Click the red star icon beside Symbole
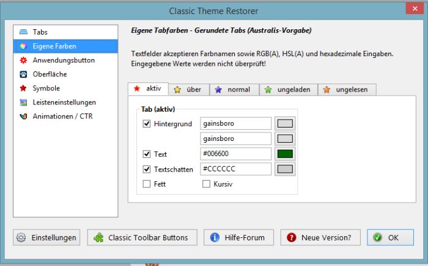 click(x=23, y=88)
